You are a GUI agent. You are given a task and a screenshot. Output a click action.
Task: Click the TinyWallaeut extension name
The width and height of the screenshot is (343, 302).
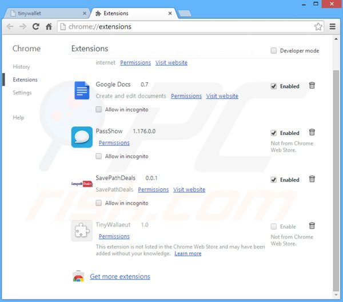(x=113, y=225)
